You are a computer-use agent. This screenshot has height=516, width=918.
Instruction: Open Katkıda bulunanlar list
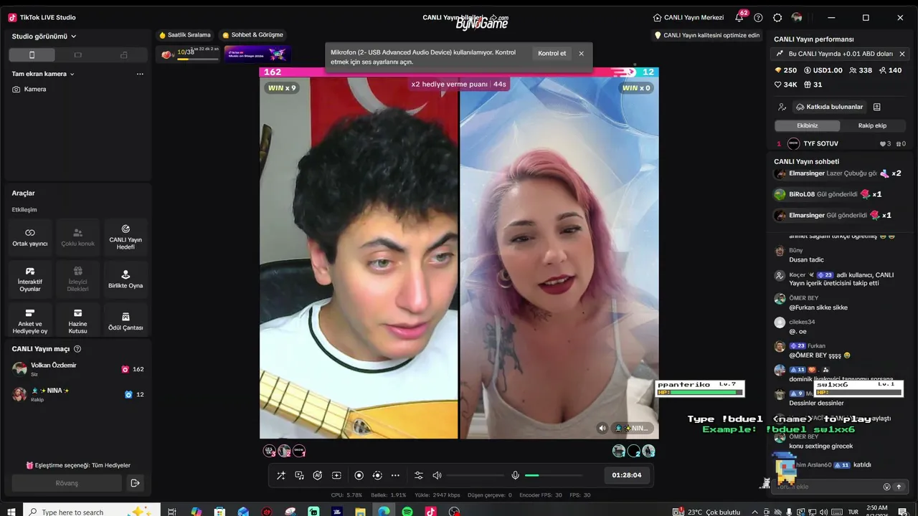829,107
